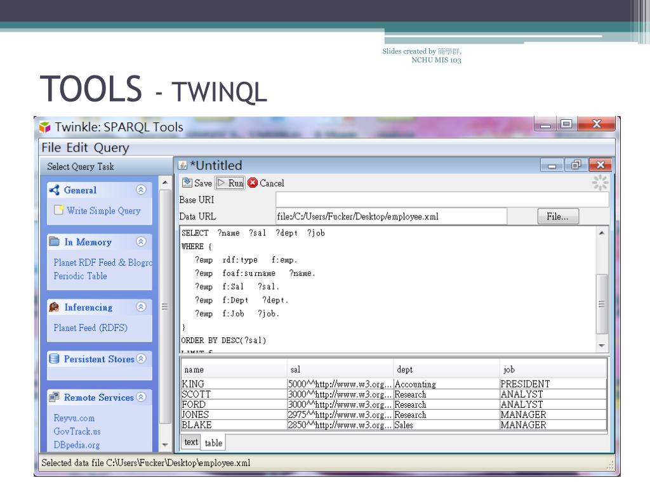Select the 2975 salary cell
The image size is (650, 487).
tap(340, 415)
